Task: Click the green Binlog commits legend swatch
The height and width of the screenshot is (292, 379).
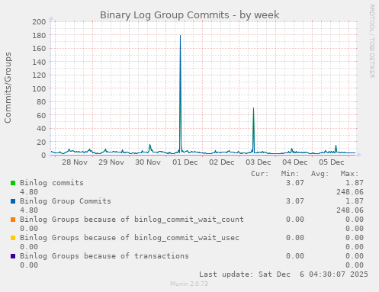Action: pyautogui.click(x=13, y=183)
